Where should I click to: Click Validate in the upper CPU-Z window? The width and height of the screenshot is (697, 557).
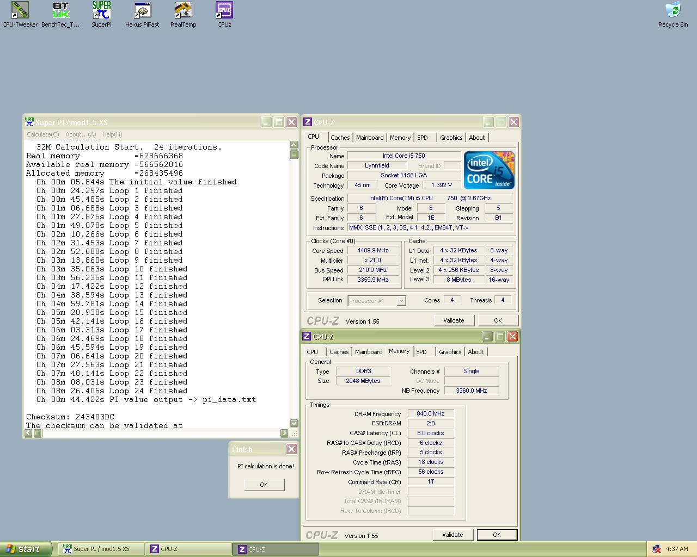454,320
